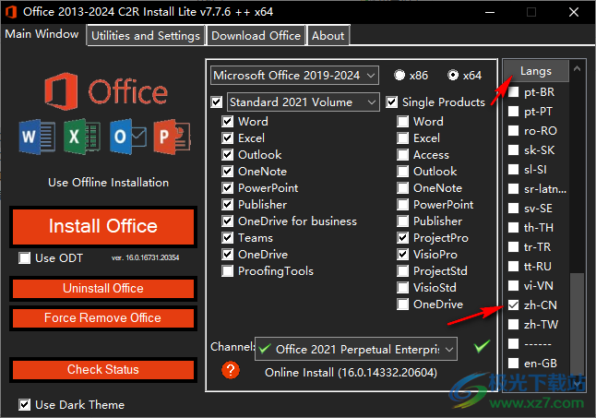Uncheck the Teams checkbox
596x418 pixels.
pyautogui.click(x=228, y=238)
